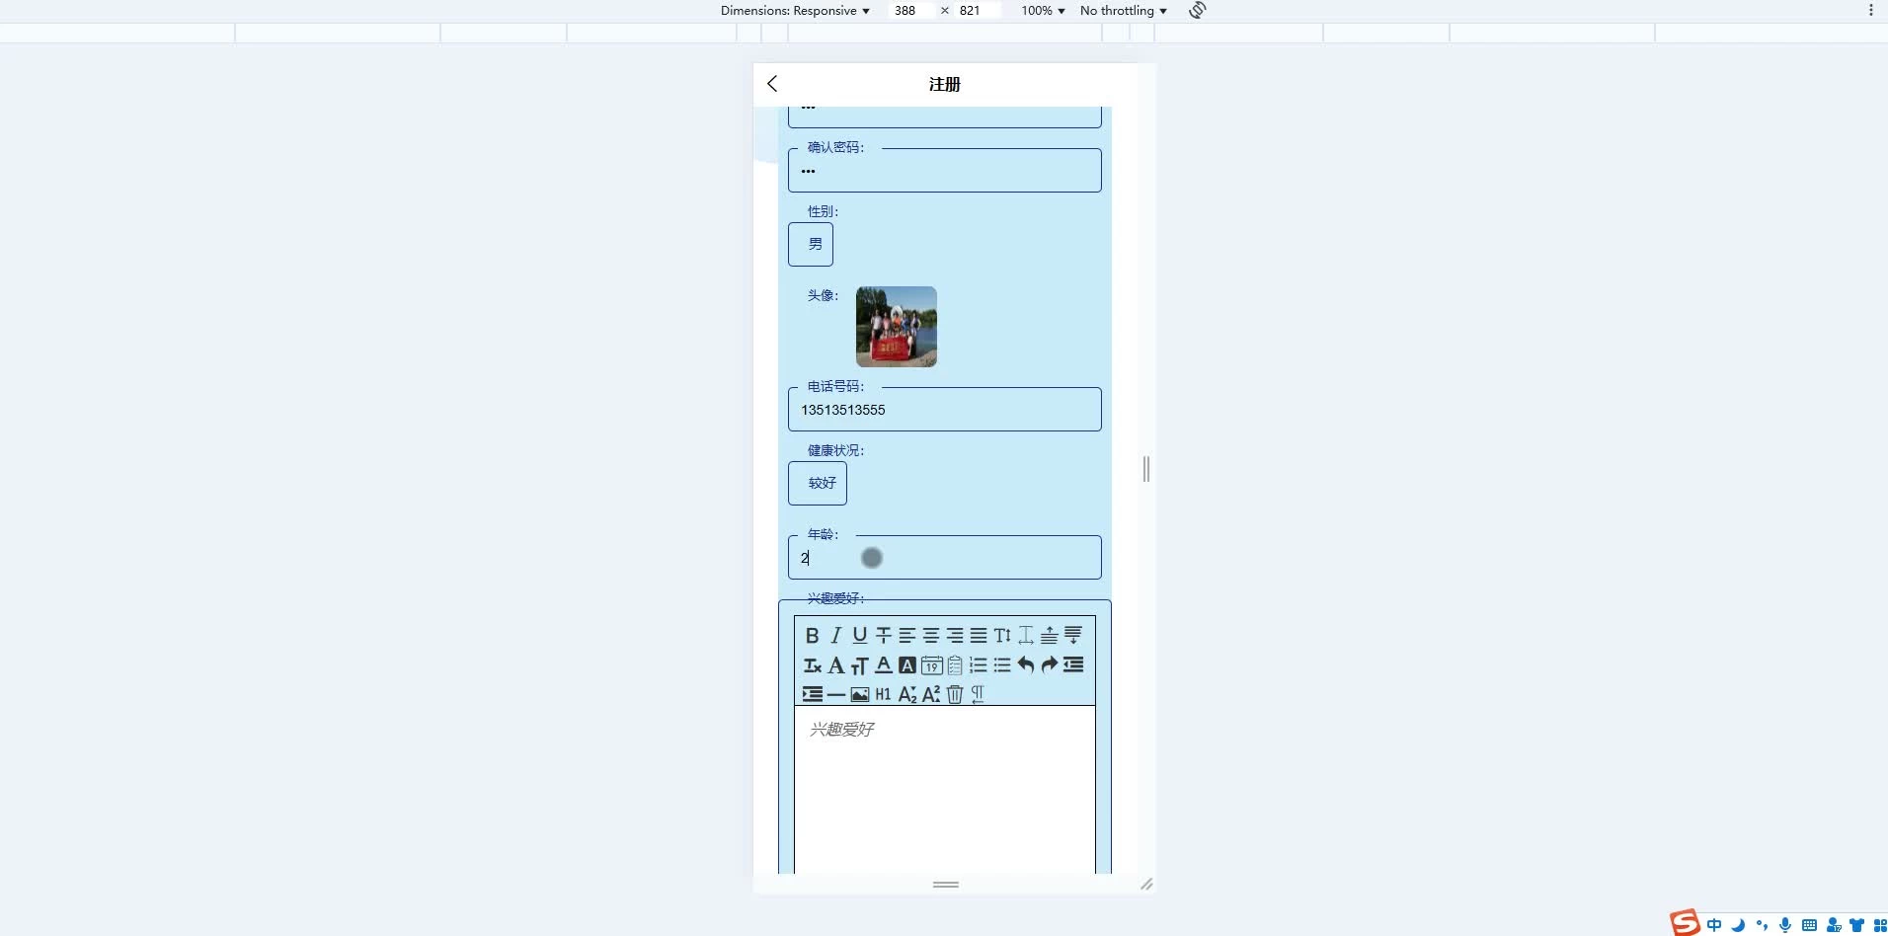This screenshot has width=1888, height=936.
Task: Apply H1 heading to editor text
Action: point(883,694)
